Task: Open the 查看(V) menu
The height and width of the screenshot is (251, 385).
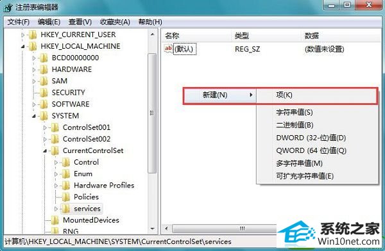Action: [80, 22]
